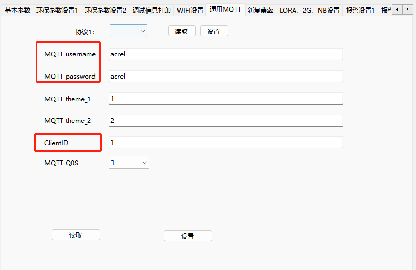Go to the 调试信息打印 tab
Screen dimensions: 416x270
[151, 10]
